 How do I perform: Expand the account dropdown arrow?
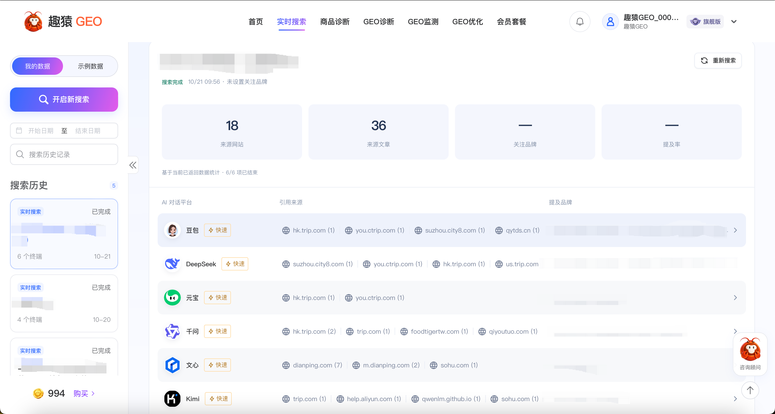[x=734, y=22]
